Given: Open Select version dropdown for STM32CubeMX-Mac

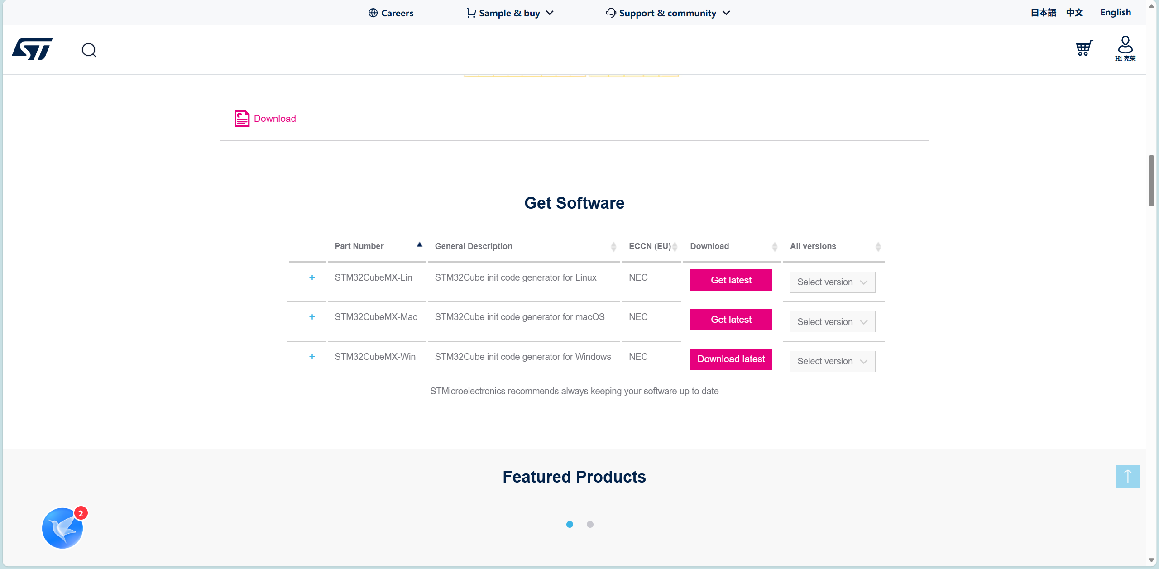Looking at the screenshot, I should point(833,322).
